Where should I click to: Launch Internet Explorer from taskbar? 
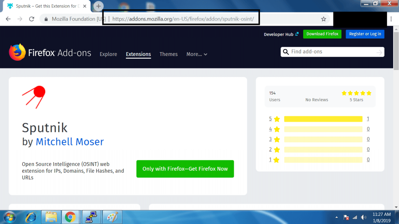coord(30,217)
